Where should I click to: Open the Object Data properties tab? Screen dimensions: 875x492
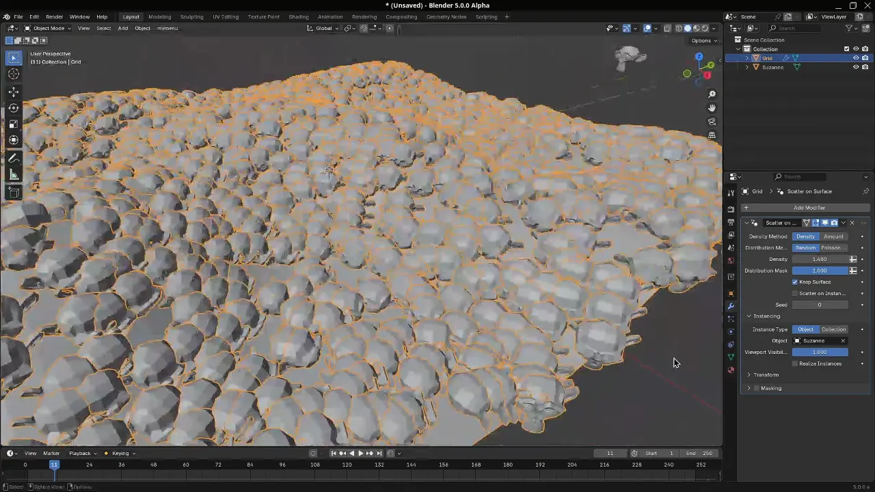click(x=731, y=357)
